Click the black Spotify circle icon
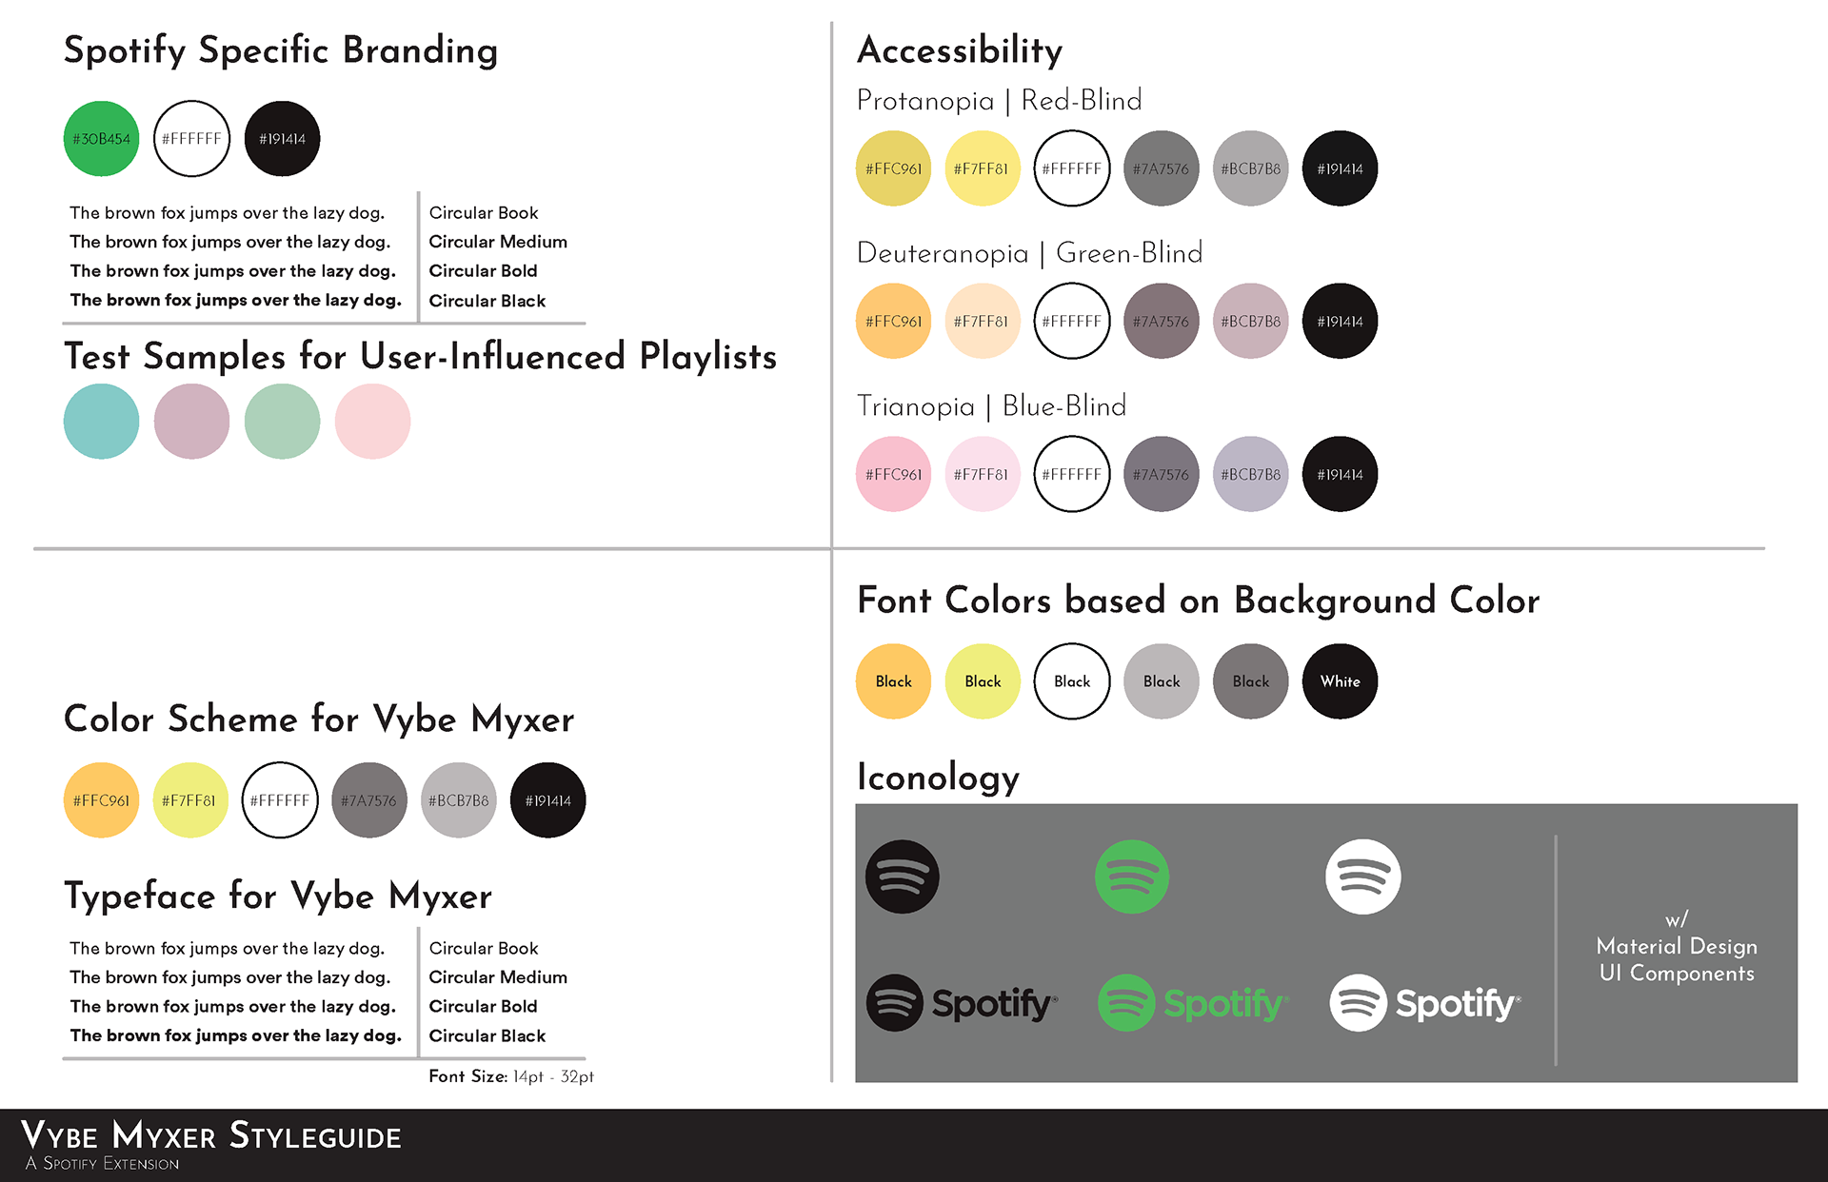This screenshot has height=1182, width=1828. tap(902, 877)
